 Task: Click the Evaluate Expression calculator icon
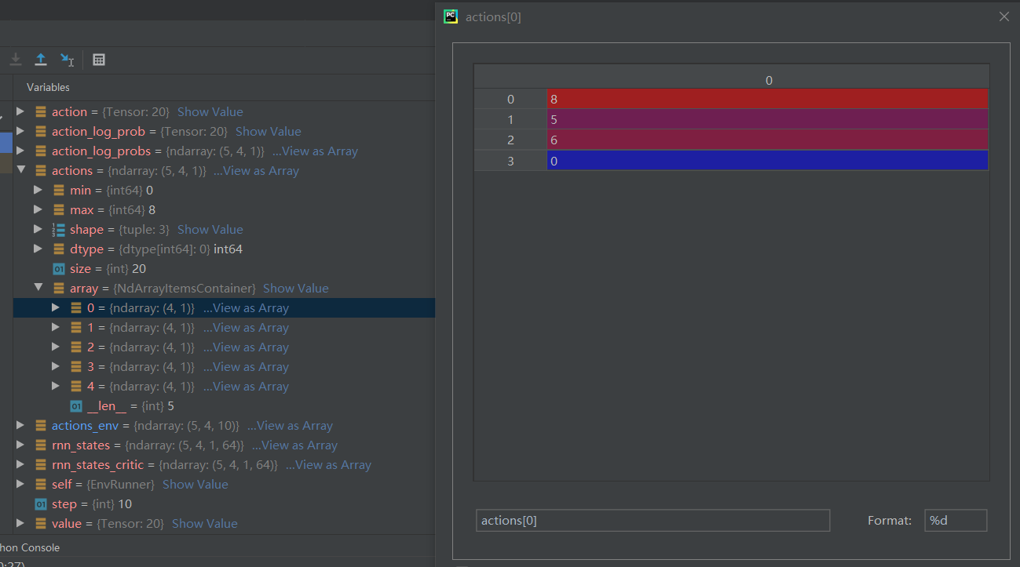[x=99, y=60]
